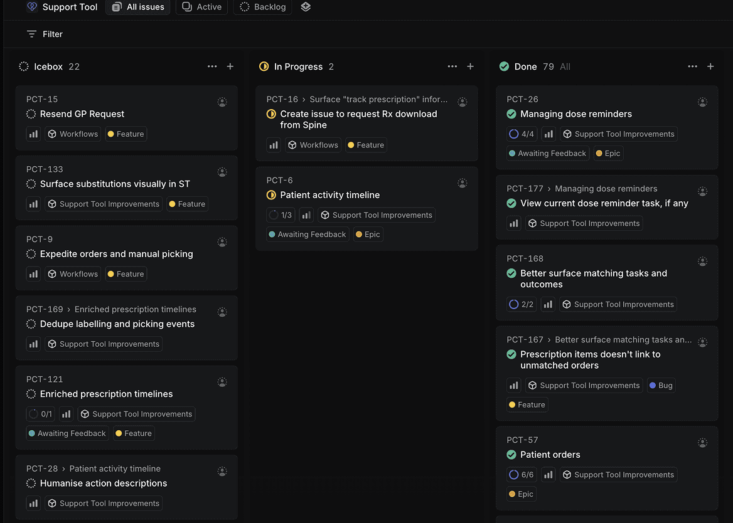This screenshot has height=523, width=733.
Task: Open the Support Tool team heart icon
Action: (x=32, y=6)
